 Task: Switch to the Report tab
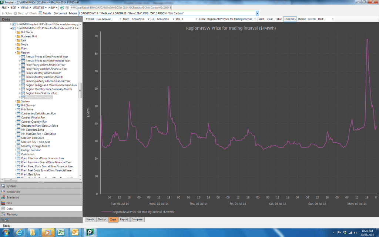[124, 219]
